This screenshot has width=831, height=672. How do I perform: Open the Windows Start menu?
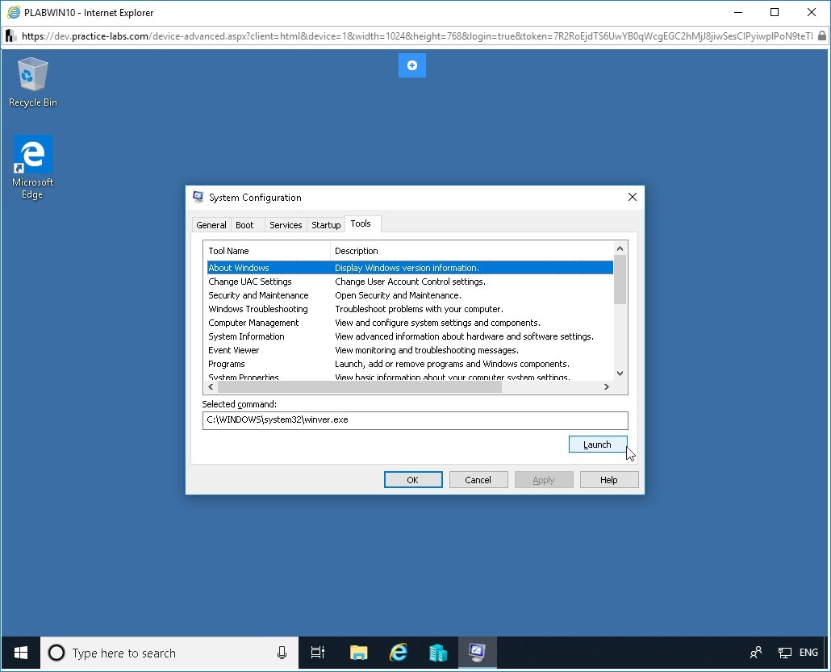[x=21, y=653]
